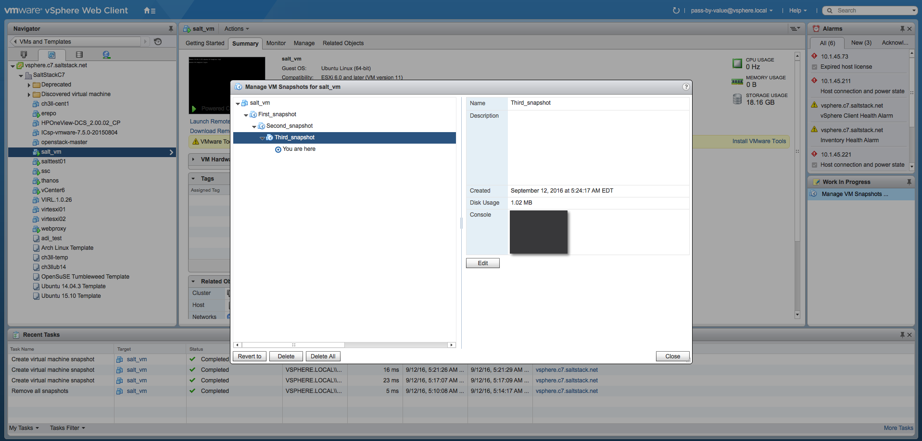
Task: Pin the Navigator panel
Action: coord(171,29)
